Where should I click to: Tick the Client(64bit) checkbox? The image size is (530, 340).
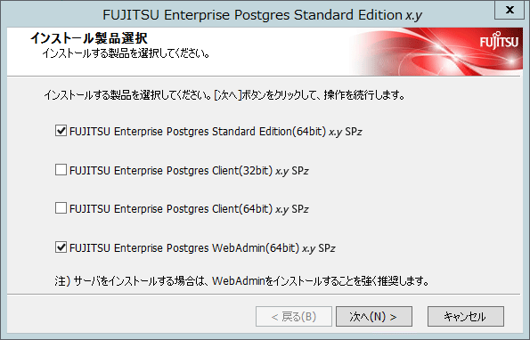click(61, 208)
